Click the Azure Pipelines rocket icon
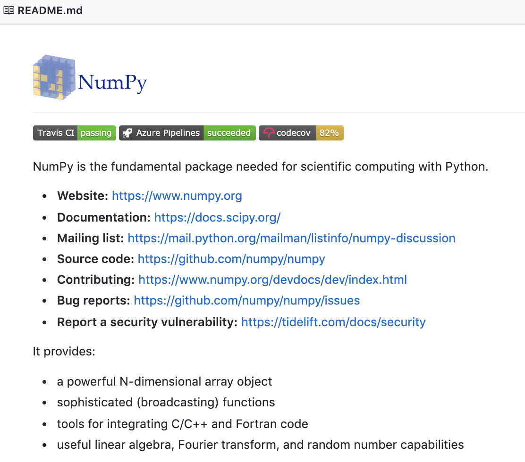 (127, 133)
